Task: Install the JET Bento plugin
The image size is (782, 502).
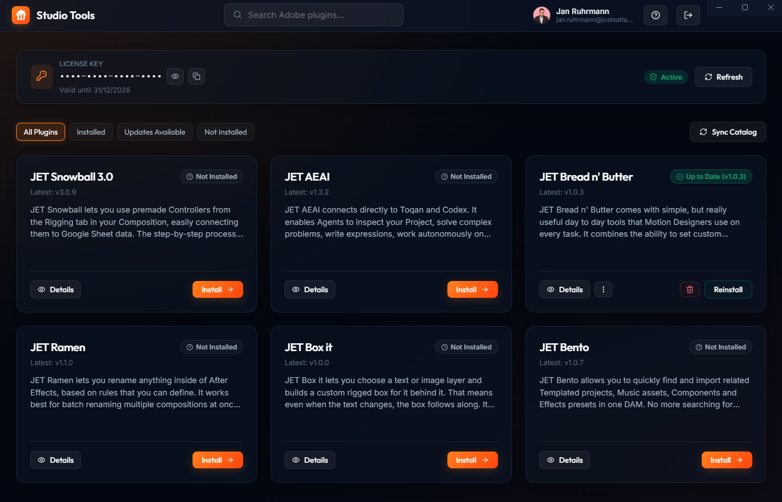Action: pyautogui.click(x=727, y=460)
